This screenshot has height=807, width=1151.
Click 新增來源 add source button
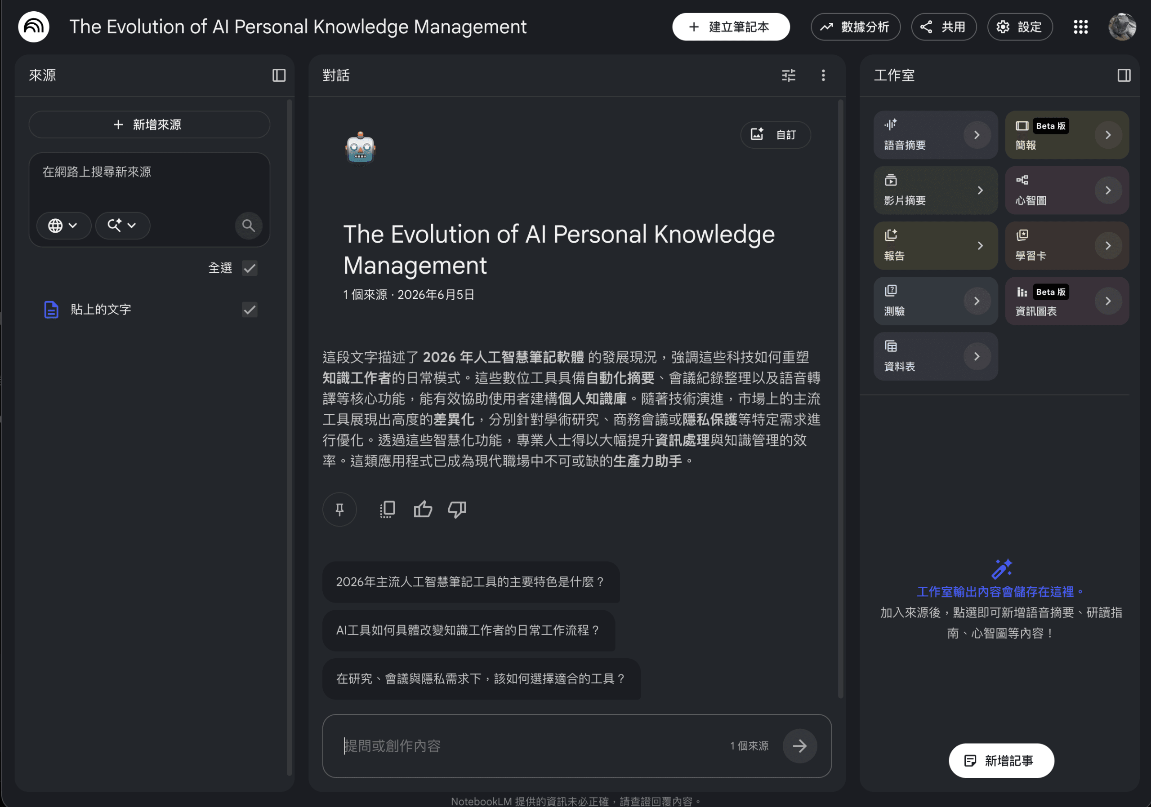pos(149,125)
